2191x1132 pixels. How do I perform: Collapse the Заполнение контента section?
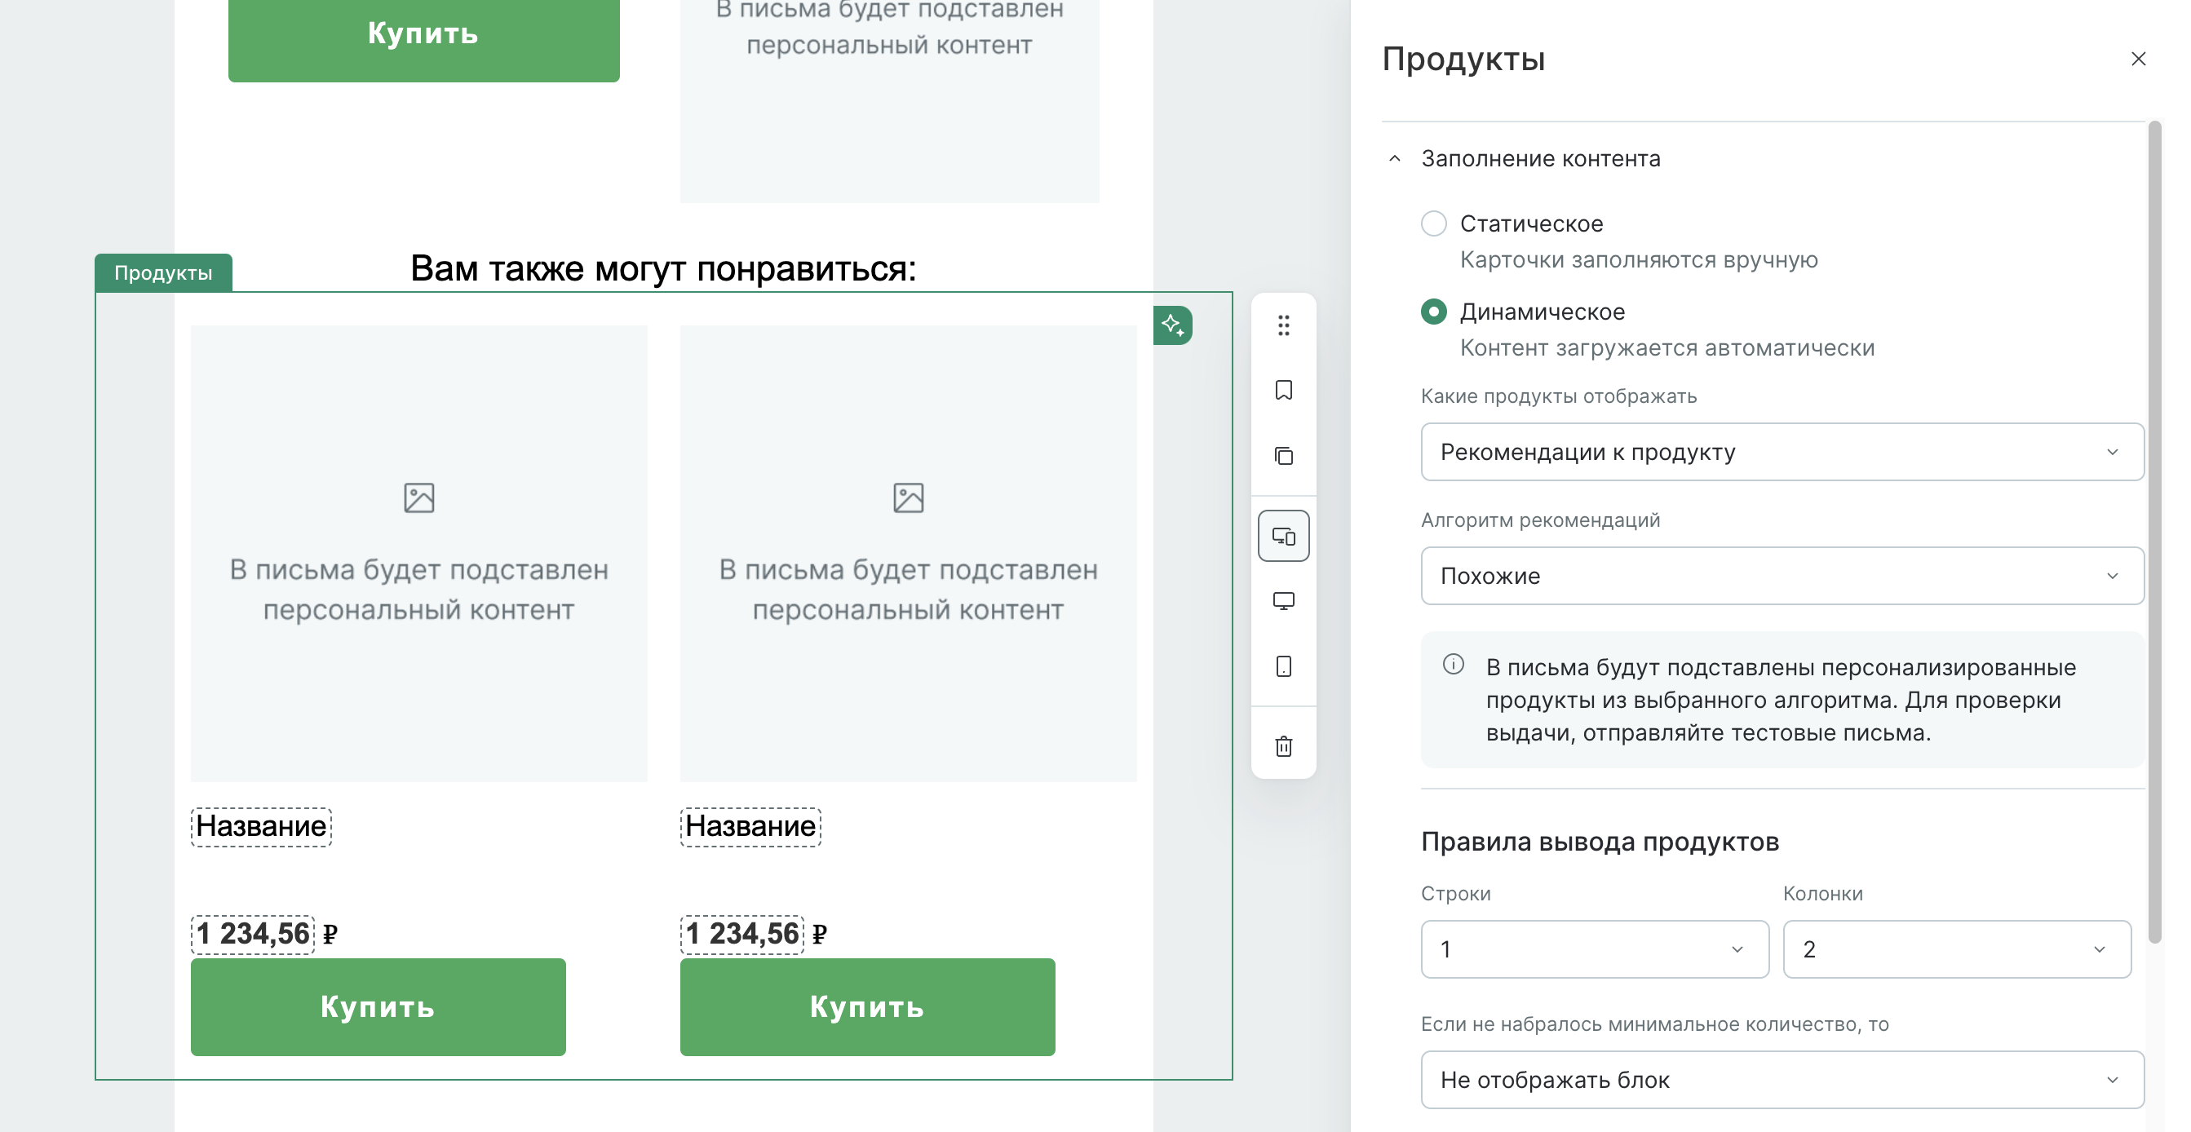[x=1395, y=159]
